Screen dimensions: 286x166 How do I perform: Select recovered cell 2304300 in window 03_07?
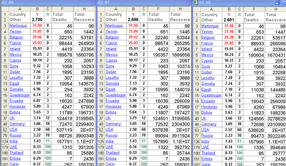(x=180, y=124)
